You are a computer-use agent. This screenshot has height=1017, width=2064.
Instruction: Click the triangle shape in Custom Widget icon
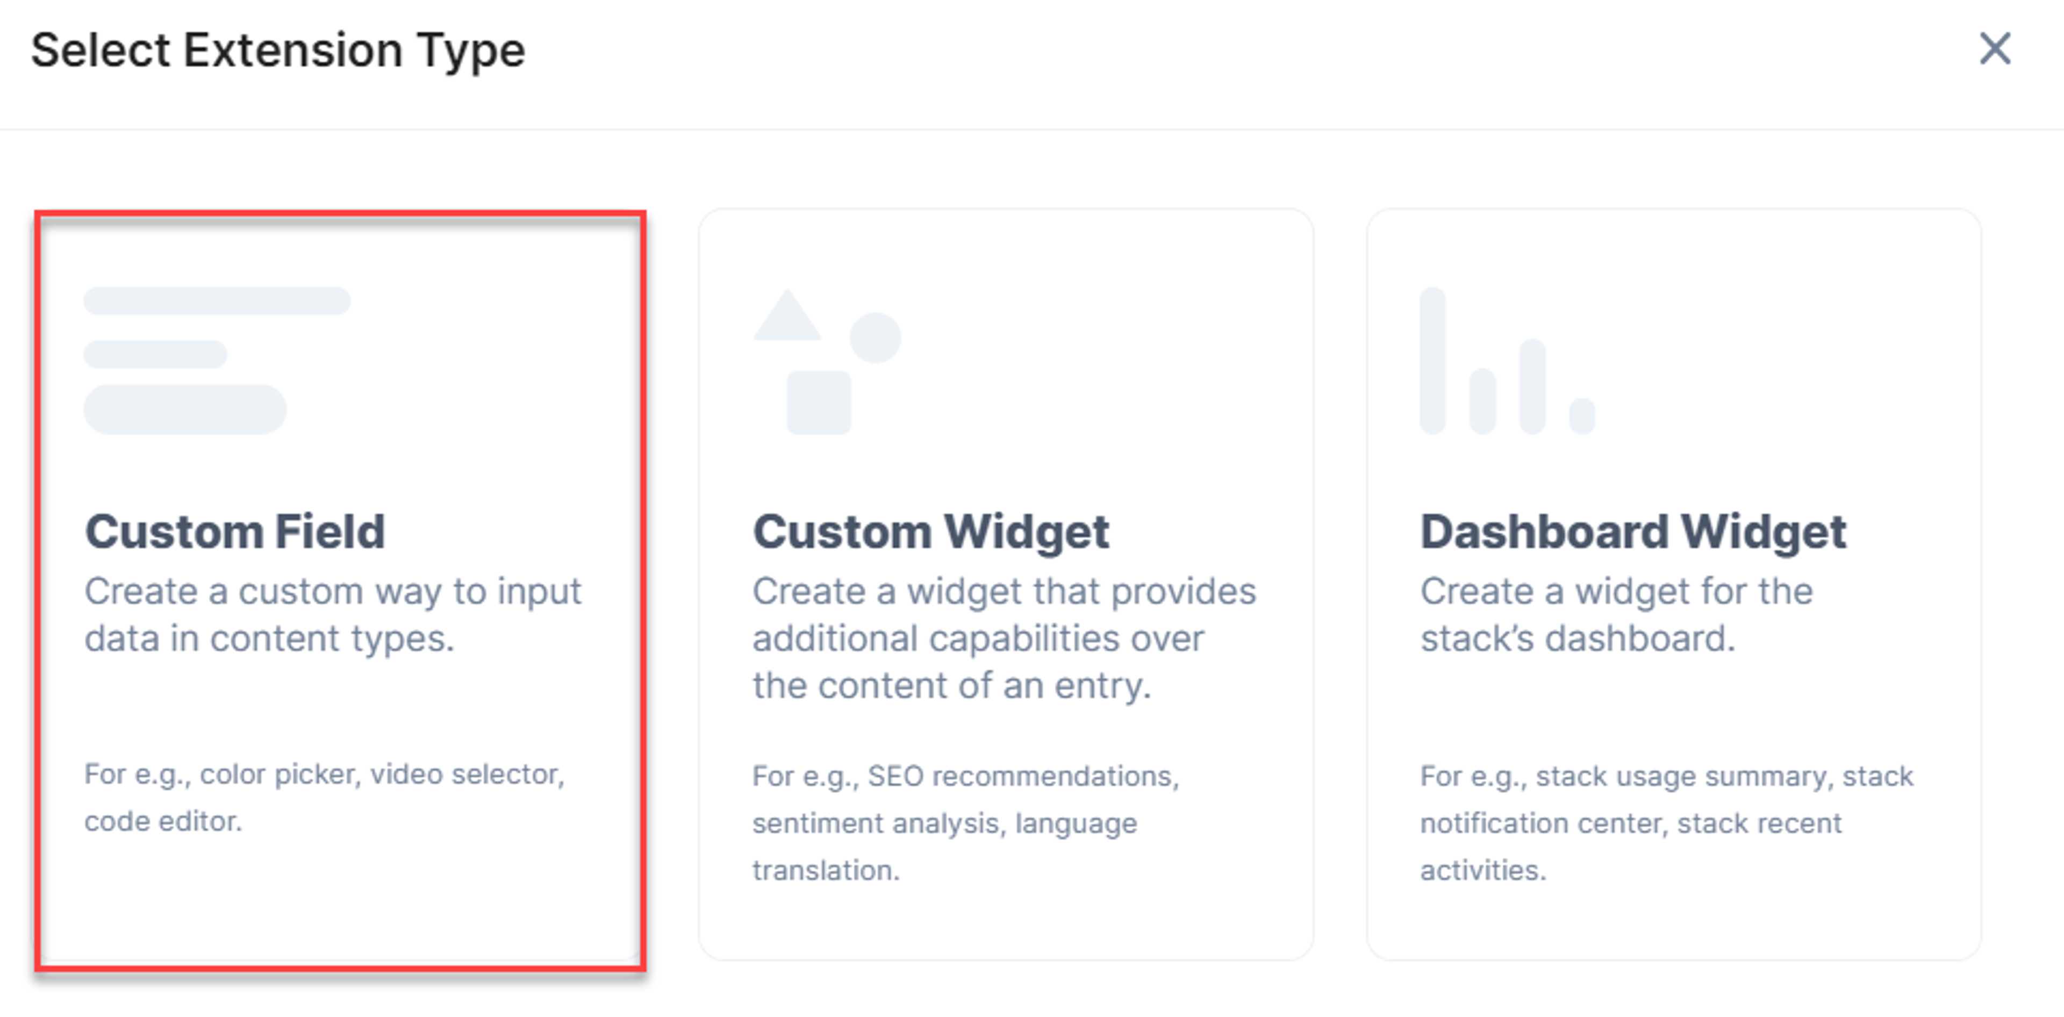click(x=787, y=315)
